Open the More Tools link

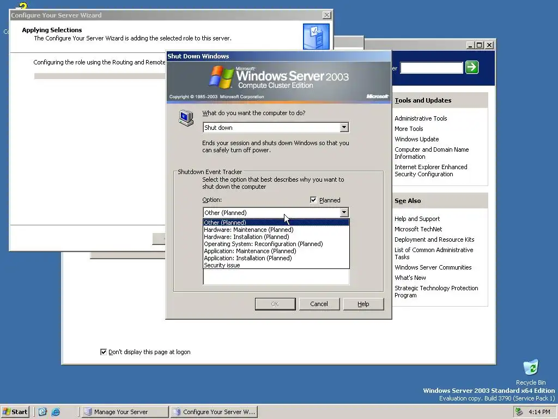(409, 129)
